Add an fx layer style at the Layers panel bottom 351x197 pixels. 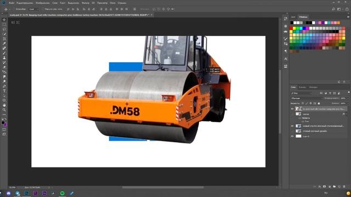point(319,187)
